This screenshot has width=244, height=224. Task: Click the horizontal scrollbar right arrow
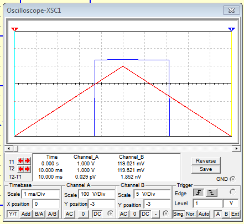pyautogui.click(x=236, y=148)
